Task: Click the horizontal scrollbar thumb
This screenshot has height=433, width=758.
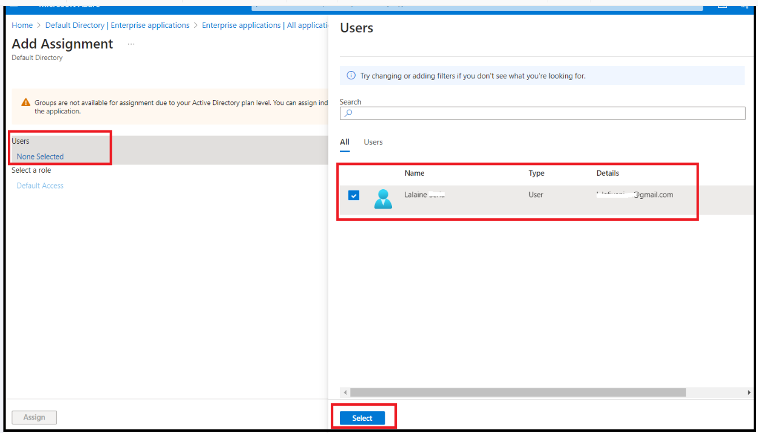Action: (x=518, y=392)
